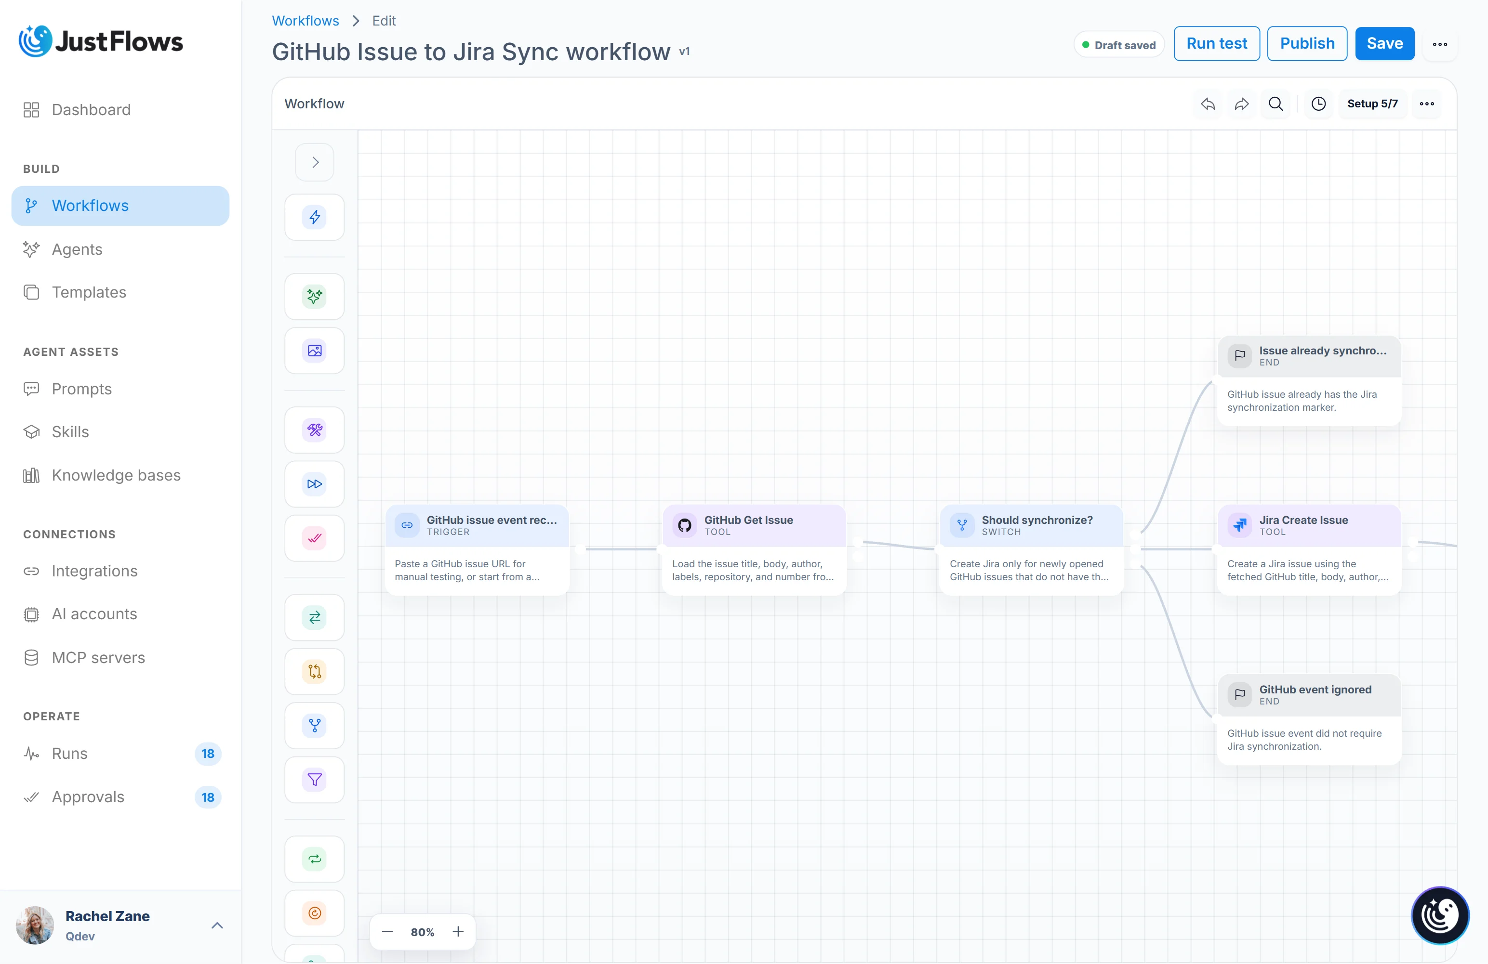
Task: Pick the green sparkles agent node icon
Action: tap(315, 296)
